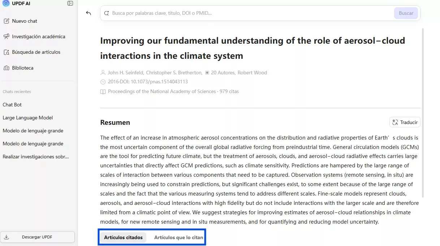Open Realizar investigaciones sobre recent chat

point(35,157)
